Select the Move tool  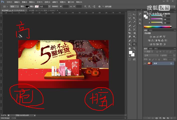pos(134,14)
